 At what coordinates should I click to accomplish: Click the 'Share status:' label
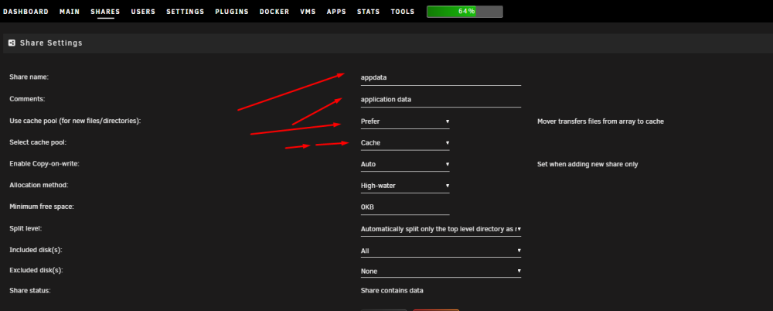click(30, 291)
